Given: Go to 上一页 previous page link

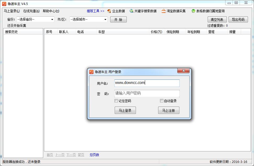Looking at the screenshot, I should click(60, 155).
